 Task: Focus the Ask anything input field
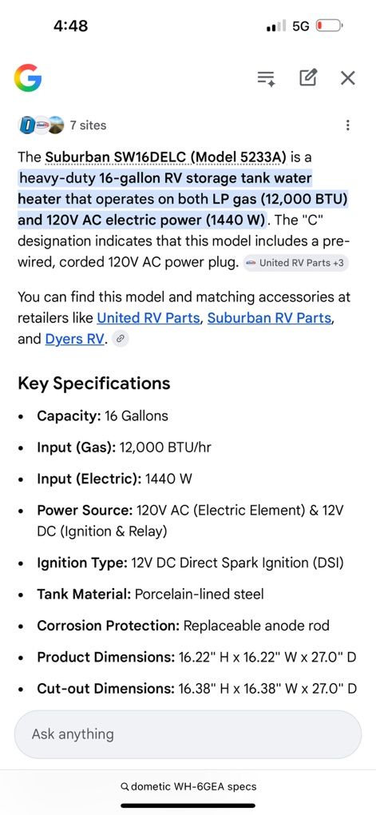[x=188, y=734]
